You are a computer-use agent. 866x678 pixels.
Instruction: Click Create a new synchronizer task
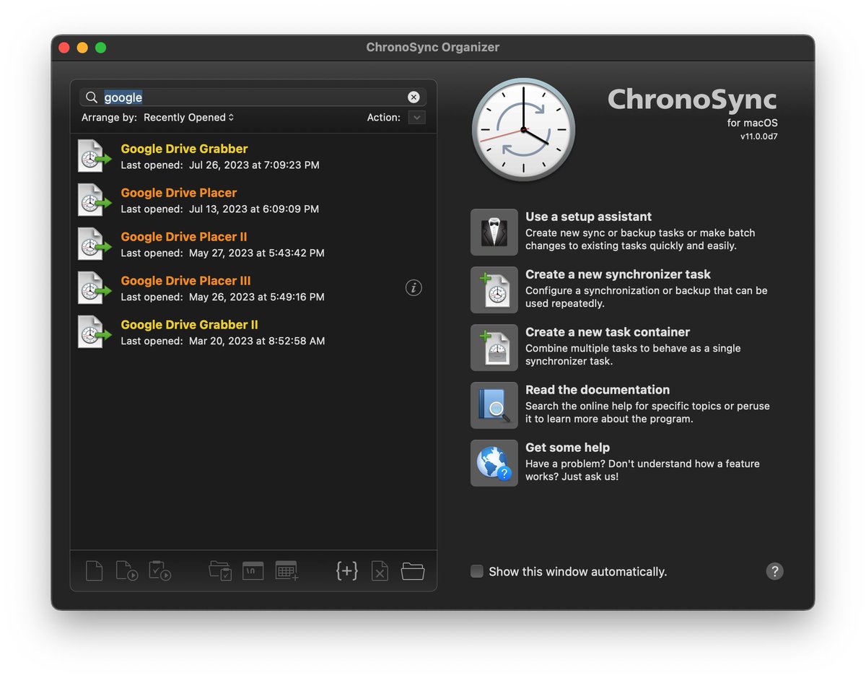coord(618,274)
